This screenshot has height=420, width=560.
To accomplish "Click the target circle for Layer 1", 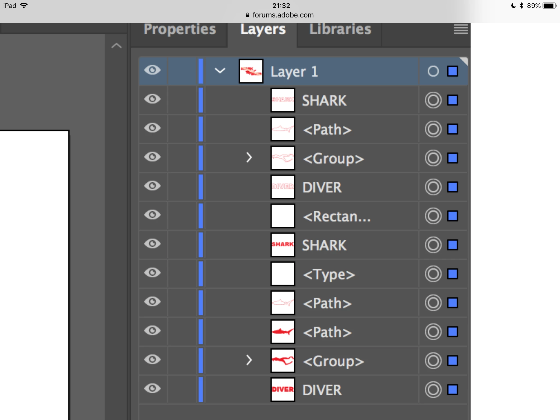I will [433, 71].
